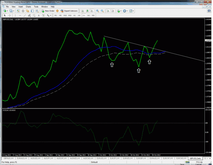Expand the Templates dropdown
This screenshot has height=165, width=213.
(x=133, y=11)
